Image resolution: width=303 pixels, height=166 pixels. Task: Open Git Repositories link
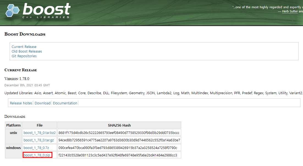24,56
